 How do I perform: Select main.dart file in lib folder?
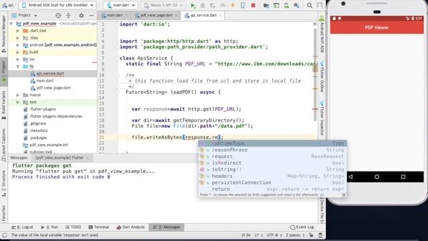[x=45, y=80]
